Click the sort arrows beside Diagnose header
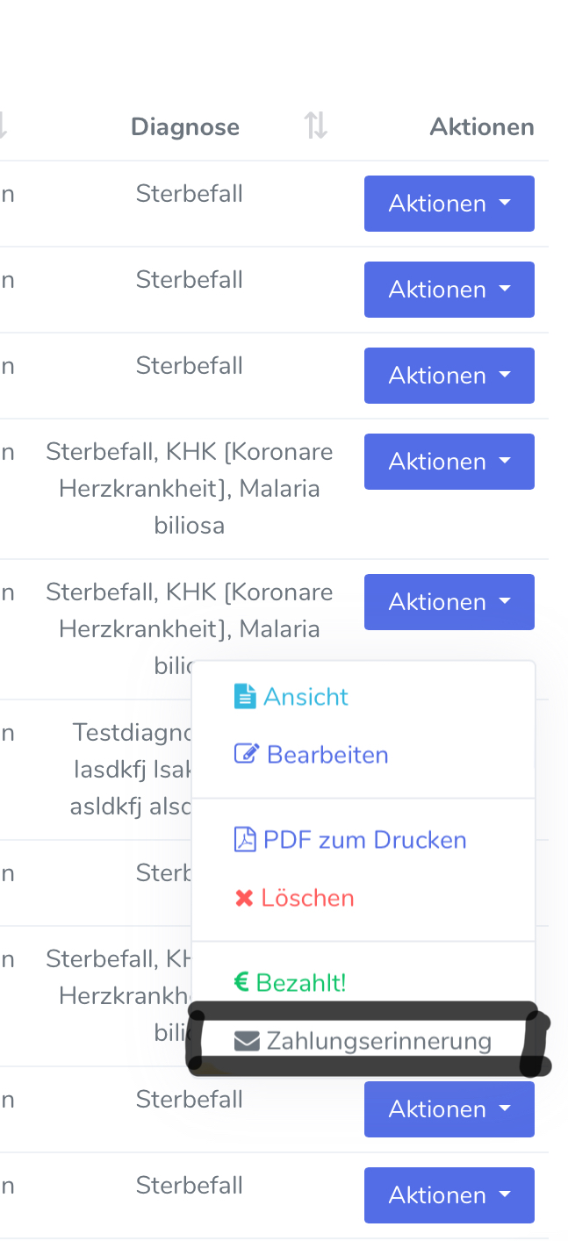Viewport: 568px width, 1241px height. (x=315, y=126)
